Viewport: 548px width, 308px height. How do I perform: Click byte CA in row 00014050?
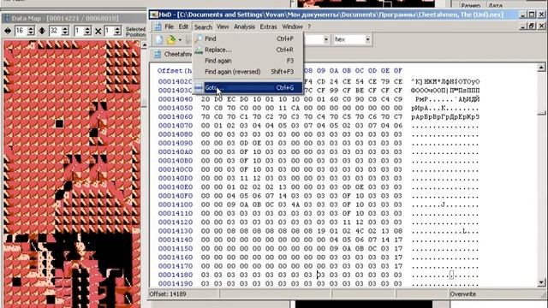click(295, 108)
